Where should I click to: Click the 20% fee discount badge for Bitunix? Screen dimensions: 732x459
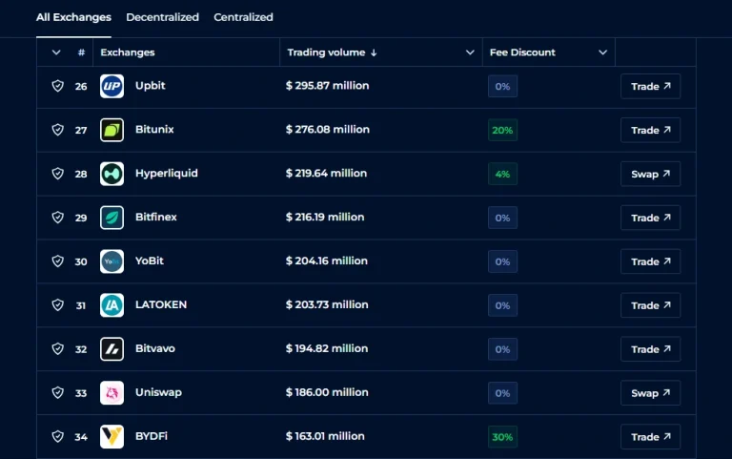point(502,131)
